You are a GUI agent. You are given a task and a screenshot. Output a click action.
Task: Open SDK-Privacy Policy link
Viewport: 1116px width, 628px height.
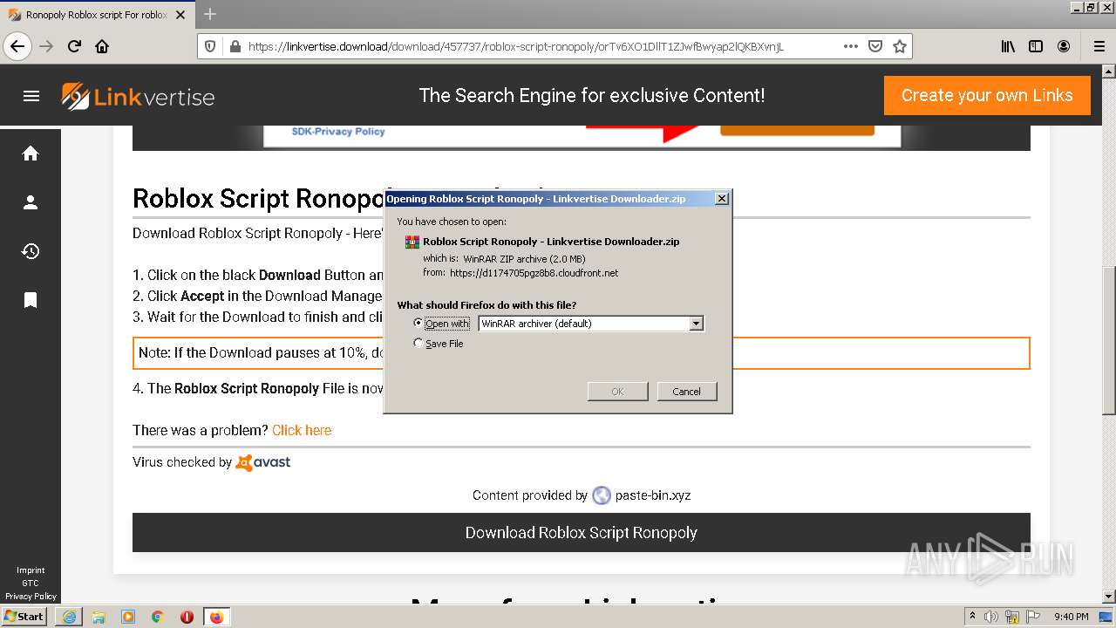[338, 132]
